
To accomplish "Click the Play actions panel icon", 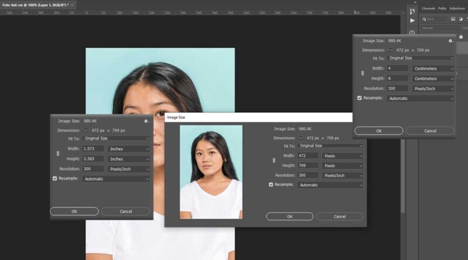I will [412, 20].
